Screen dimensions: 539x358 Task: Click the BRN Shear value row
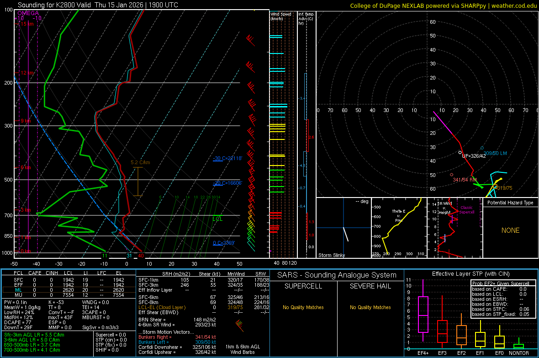pos(177,320)
